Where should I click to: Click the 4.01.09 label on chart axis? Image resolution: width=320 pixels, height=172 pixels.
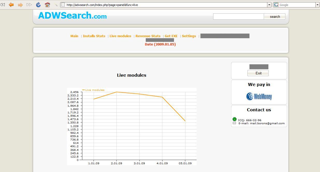(x=162, y=163)
